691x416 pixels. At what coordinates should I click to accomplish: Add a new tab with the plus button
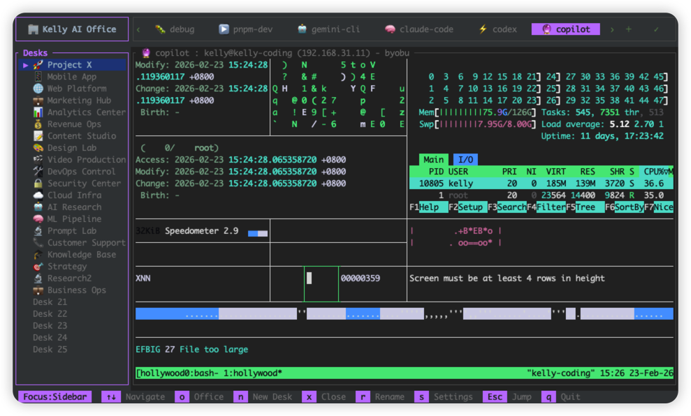(x=629, y=29)
